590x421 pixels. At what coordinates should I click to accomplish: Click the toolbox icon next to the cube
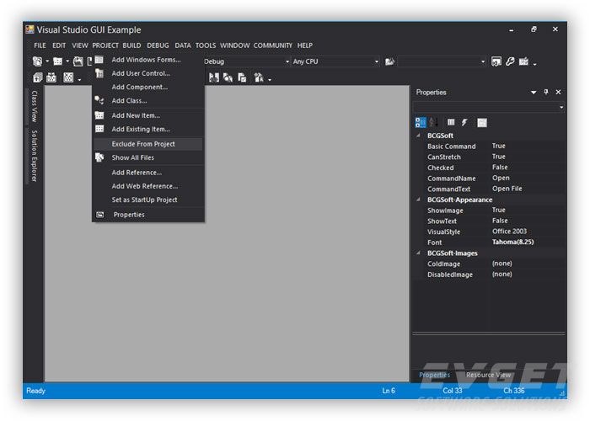pos(51,77)
